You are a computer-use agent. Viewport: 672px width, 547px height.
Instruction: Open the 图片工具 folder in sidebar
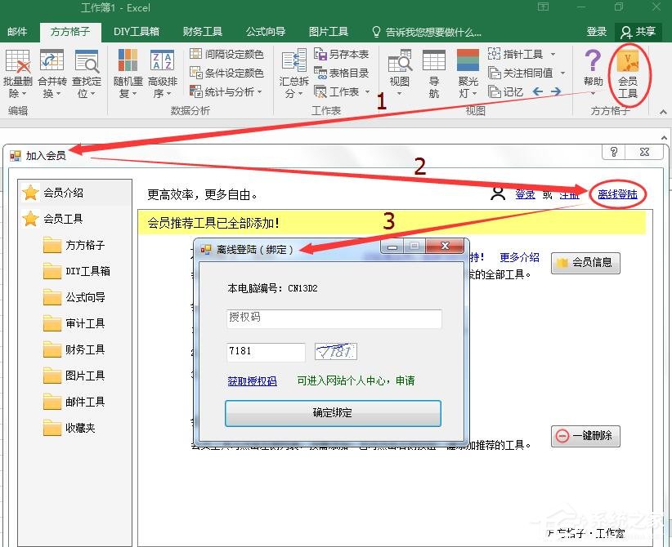76,376
